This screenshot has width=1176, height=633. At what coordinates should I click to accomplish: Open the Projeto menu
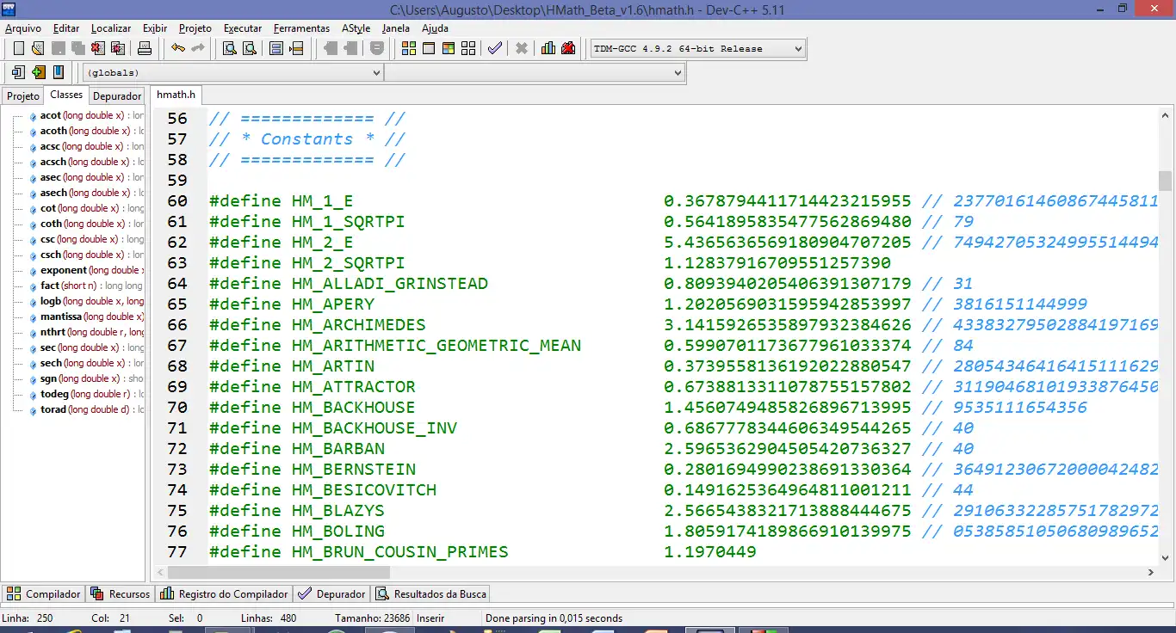(195, 28)
